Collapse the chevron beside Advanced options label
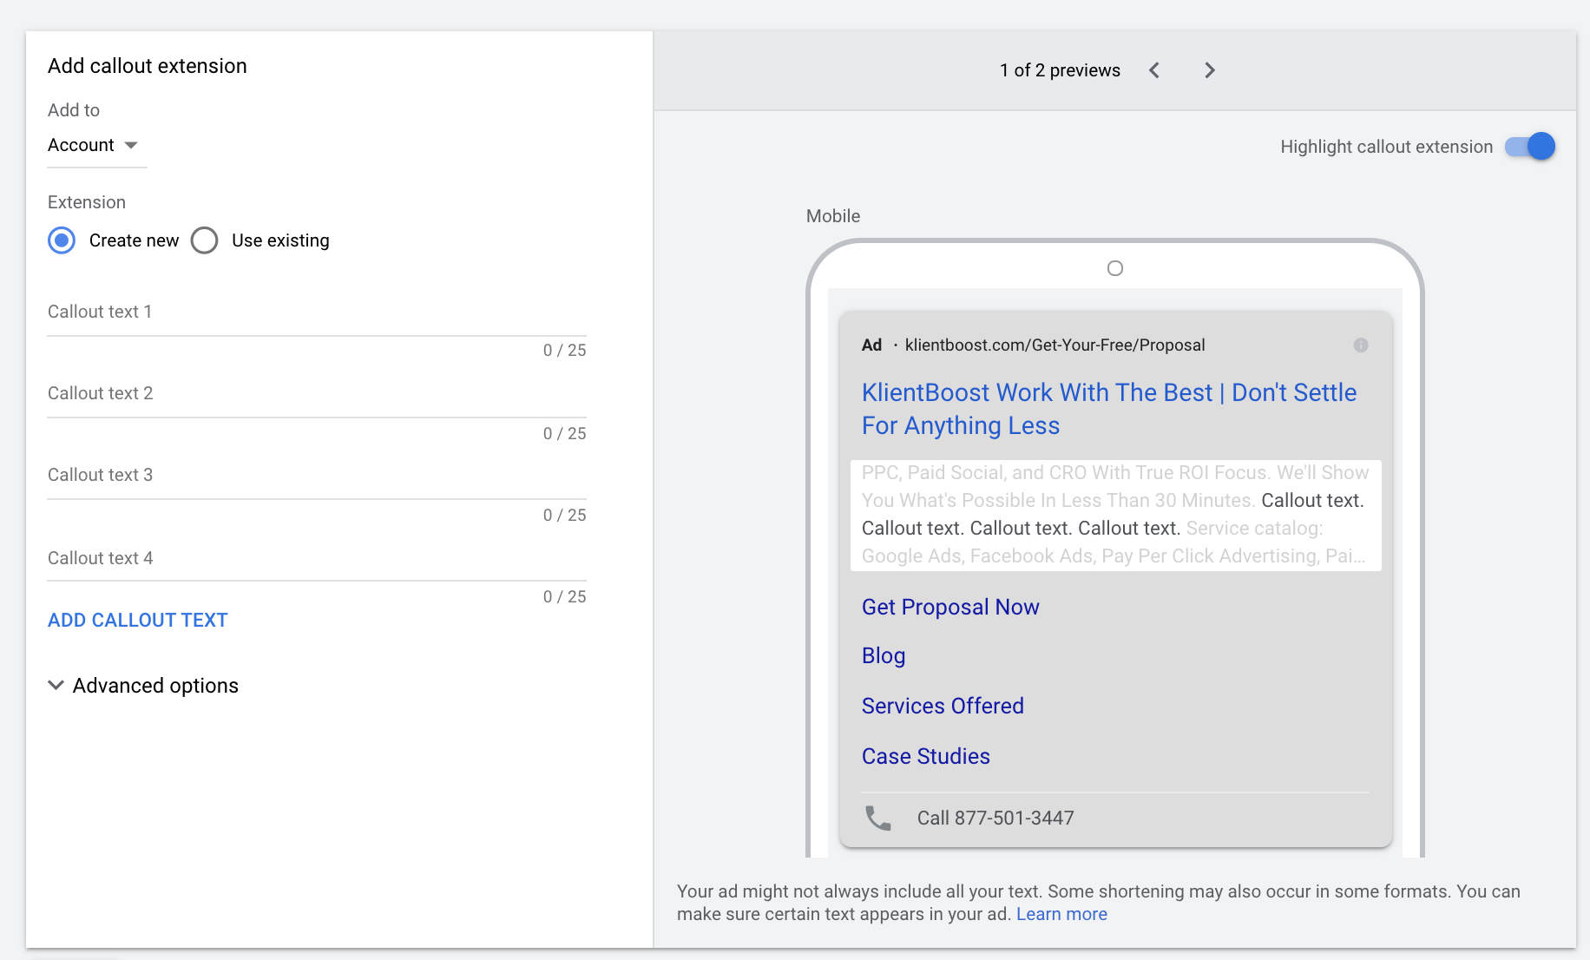Viewport: 1590px width, 960px height. click(56, 685)
